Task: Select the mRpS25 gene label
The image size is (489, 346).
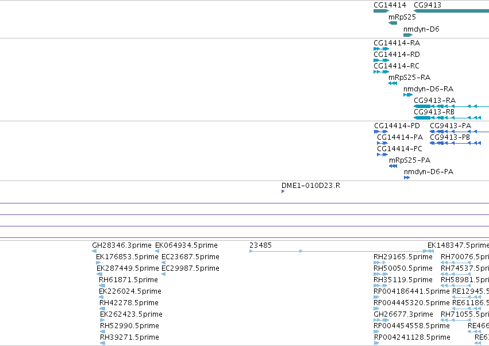Action: click(x=402, y=17)
